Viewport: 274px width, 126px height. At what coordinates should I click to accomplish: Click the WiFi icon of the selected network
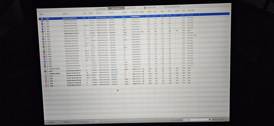pos(44,19)
